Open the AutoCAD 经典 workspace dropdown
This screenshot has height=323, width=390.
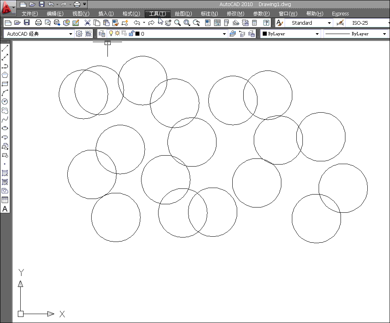pyautogui.click(x=71, y=34)
